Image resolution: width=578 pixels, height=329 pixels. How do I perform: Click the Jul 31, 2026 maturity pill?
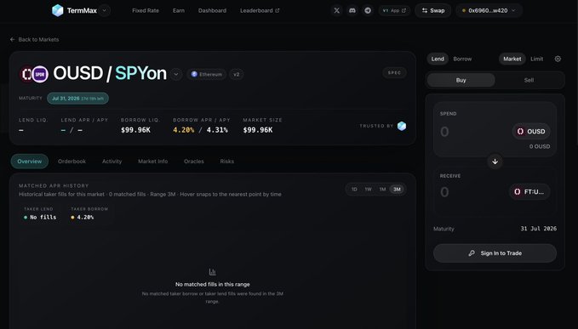coord(77,99)
